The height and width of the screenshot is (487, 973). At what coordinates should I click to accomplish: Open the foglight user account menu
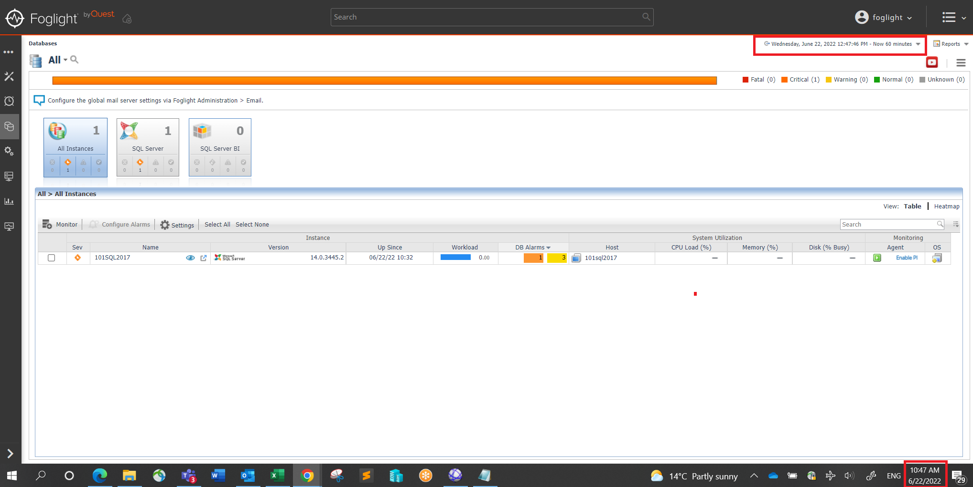coord(884,18)
